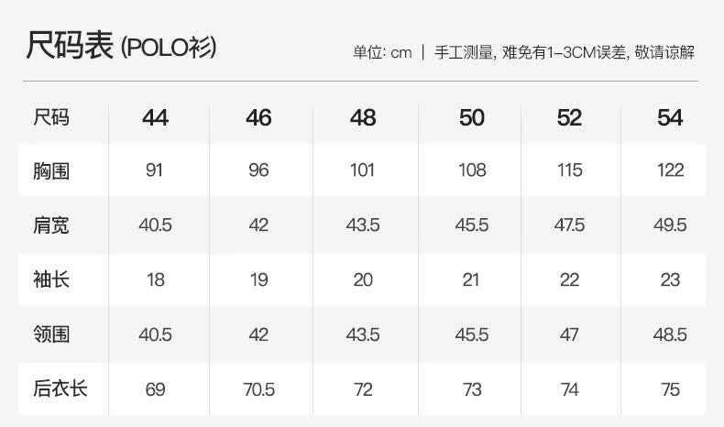Click collar value 48.5 for size 54
This screenshot has height=427, width=724.
pyautogui.click(x=670, y=334)
